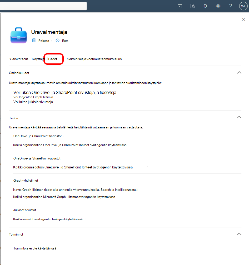Open notifications bell icon
249x265 pixels.
pyautogui.click(x=205, y=6)
